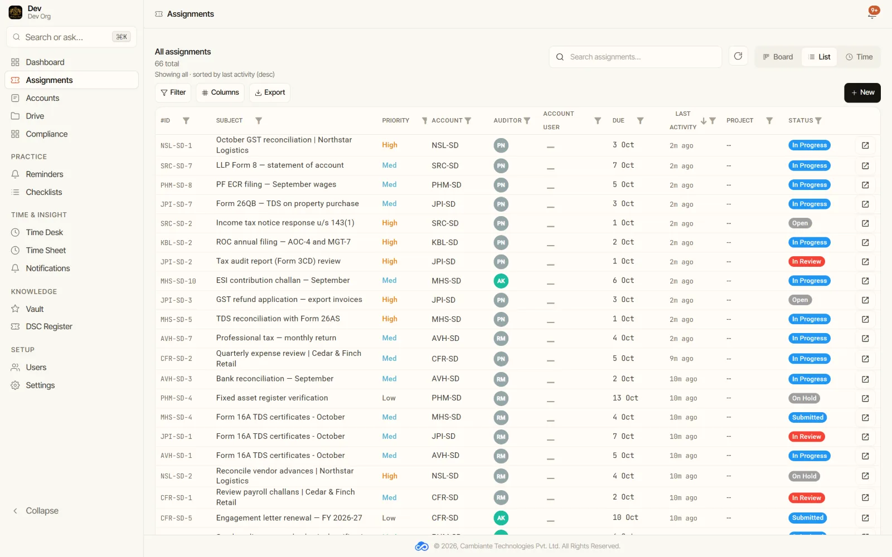Create a New assignment

point(862,92)
